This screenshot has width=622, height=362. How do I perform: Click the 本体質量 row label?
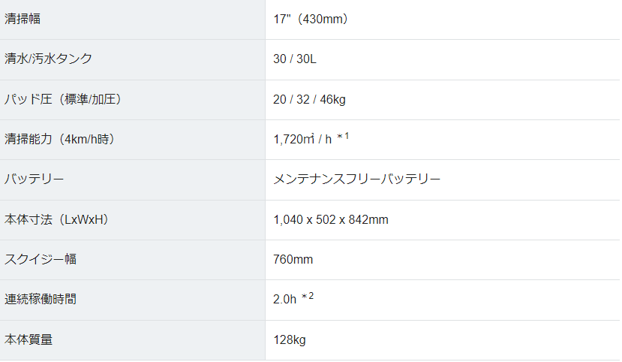point(29,339)
